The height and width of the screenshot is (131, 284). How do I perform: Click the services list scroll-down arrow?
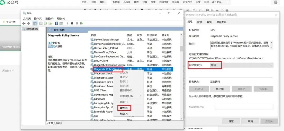[x=181, y=118]
